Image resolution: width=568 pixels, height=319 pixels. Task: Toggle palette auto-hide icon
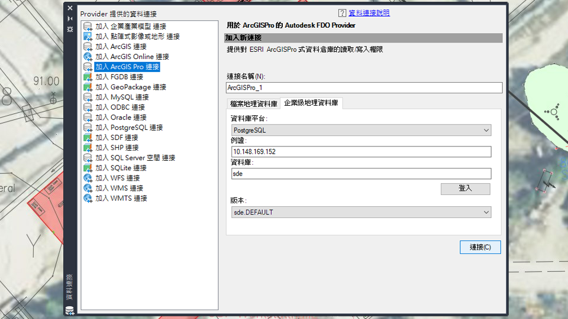70,18
